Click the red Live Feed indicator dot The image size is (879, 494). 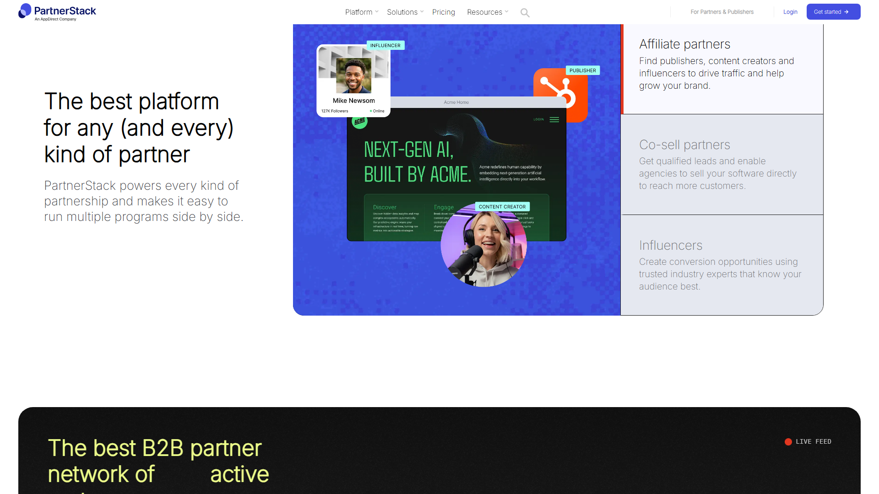pyautogui.click(x=788, y=442)
